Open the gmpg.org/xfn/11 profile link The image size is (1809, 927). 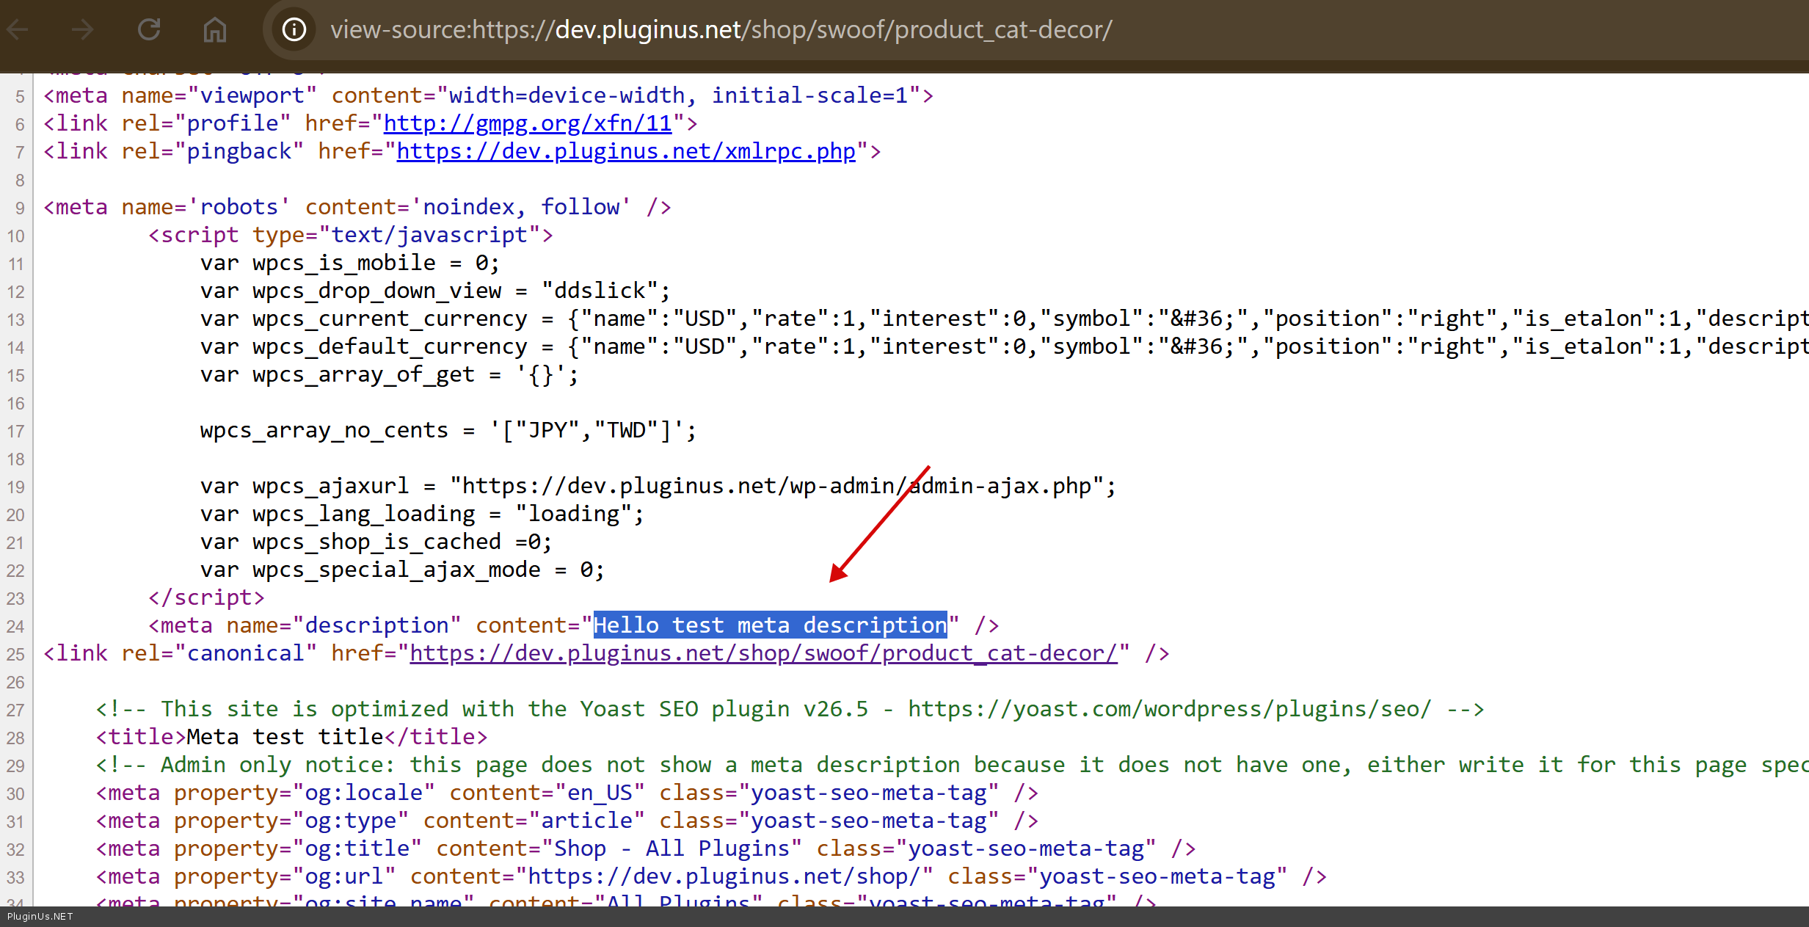click(528, 123)
